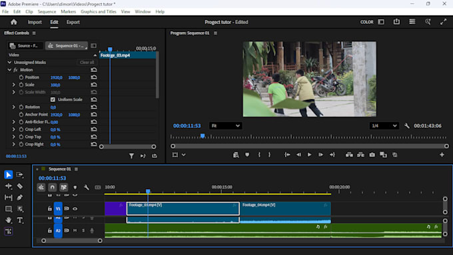Reset the Position parameter

94,77
